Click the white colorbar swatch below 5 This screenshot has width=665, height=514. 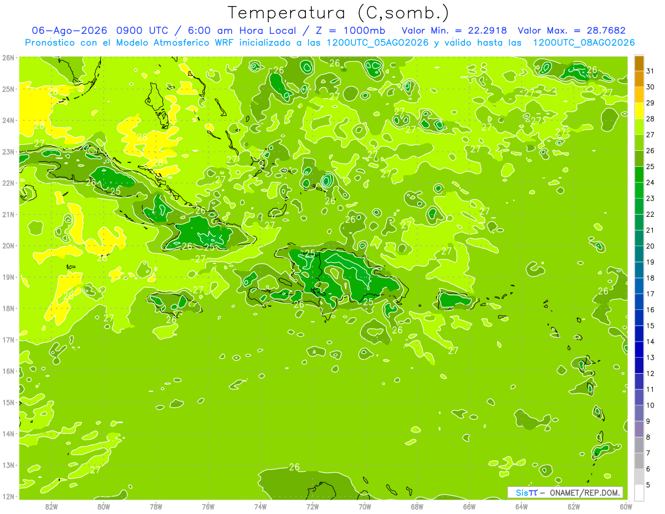coord(639,492)
